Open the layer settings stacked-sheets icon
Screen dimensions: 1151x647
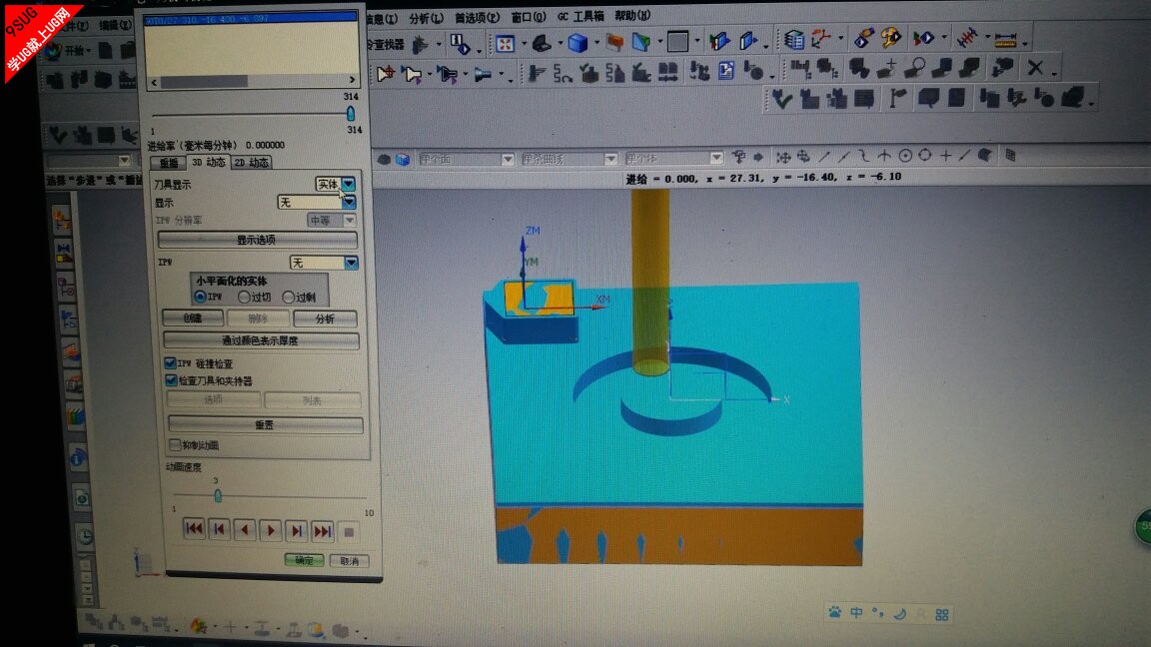coord(793,40)
